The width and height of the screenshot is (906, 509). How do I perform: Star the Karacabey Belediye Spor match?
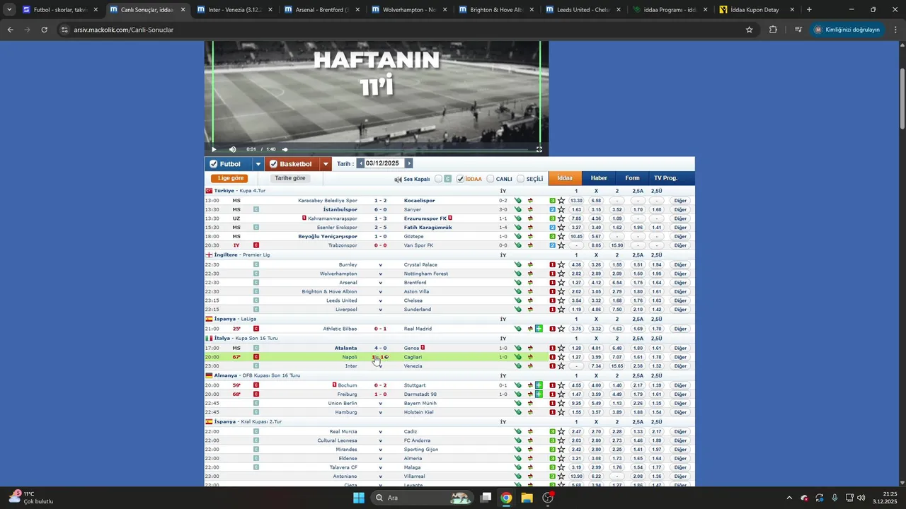click(561, 201)
